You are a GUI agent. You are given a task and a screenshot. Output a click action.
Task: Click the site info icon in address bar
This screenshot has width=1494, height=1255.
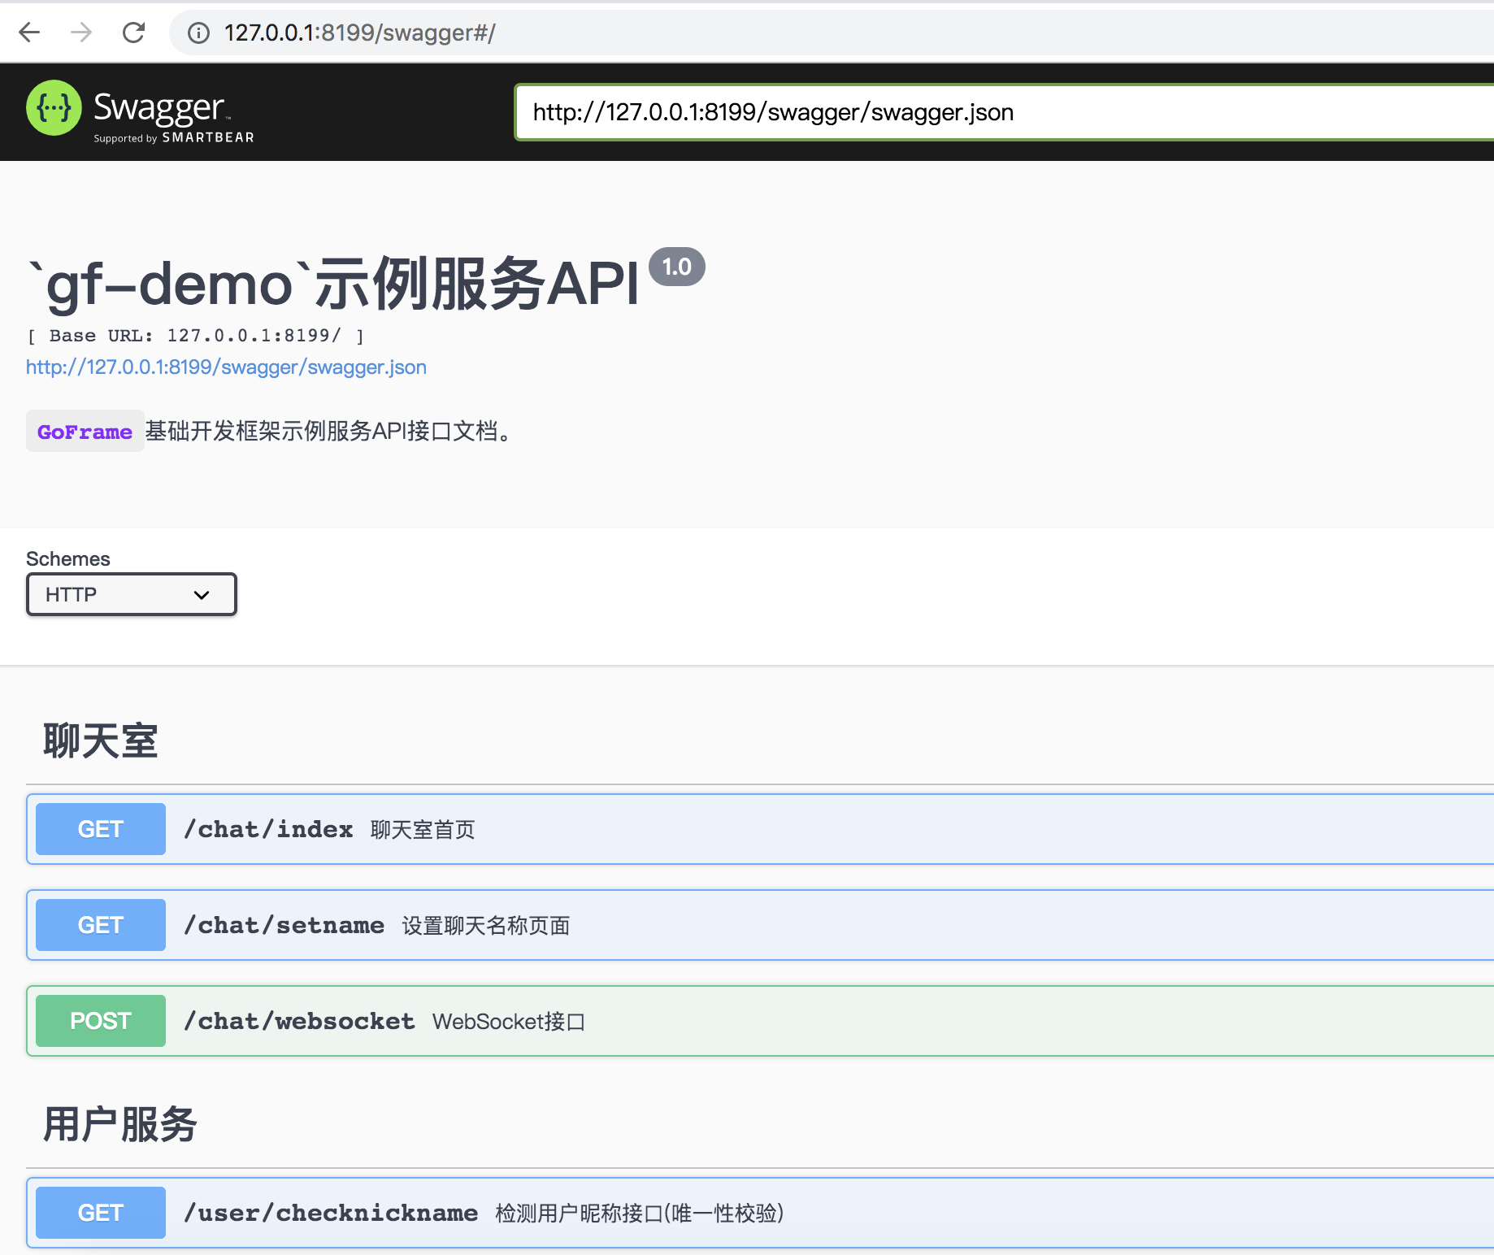[198, 33]
